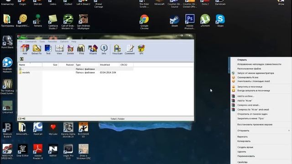Sort file list by CRC32 column
Screen dimensions: 292x164
[x=126, y=65]
